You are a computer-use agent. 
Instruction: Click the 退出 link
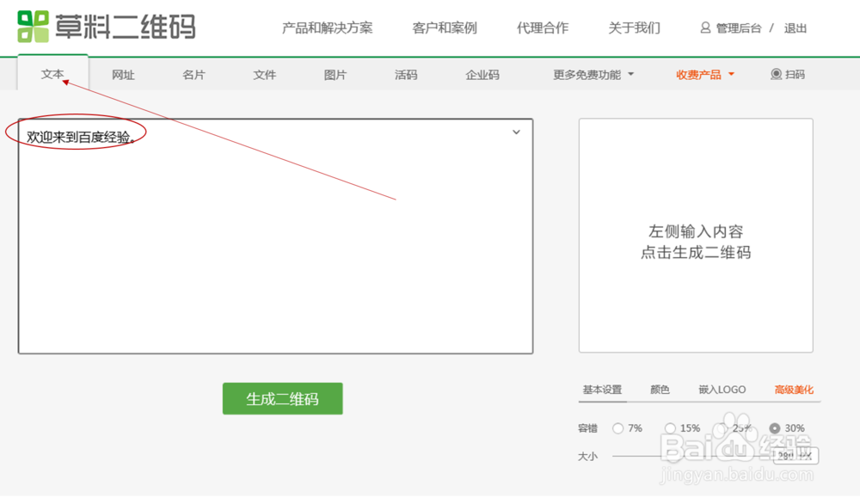(x=795, y=27)
